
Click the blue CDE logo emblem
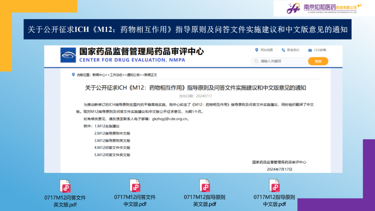68,55
